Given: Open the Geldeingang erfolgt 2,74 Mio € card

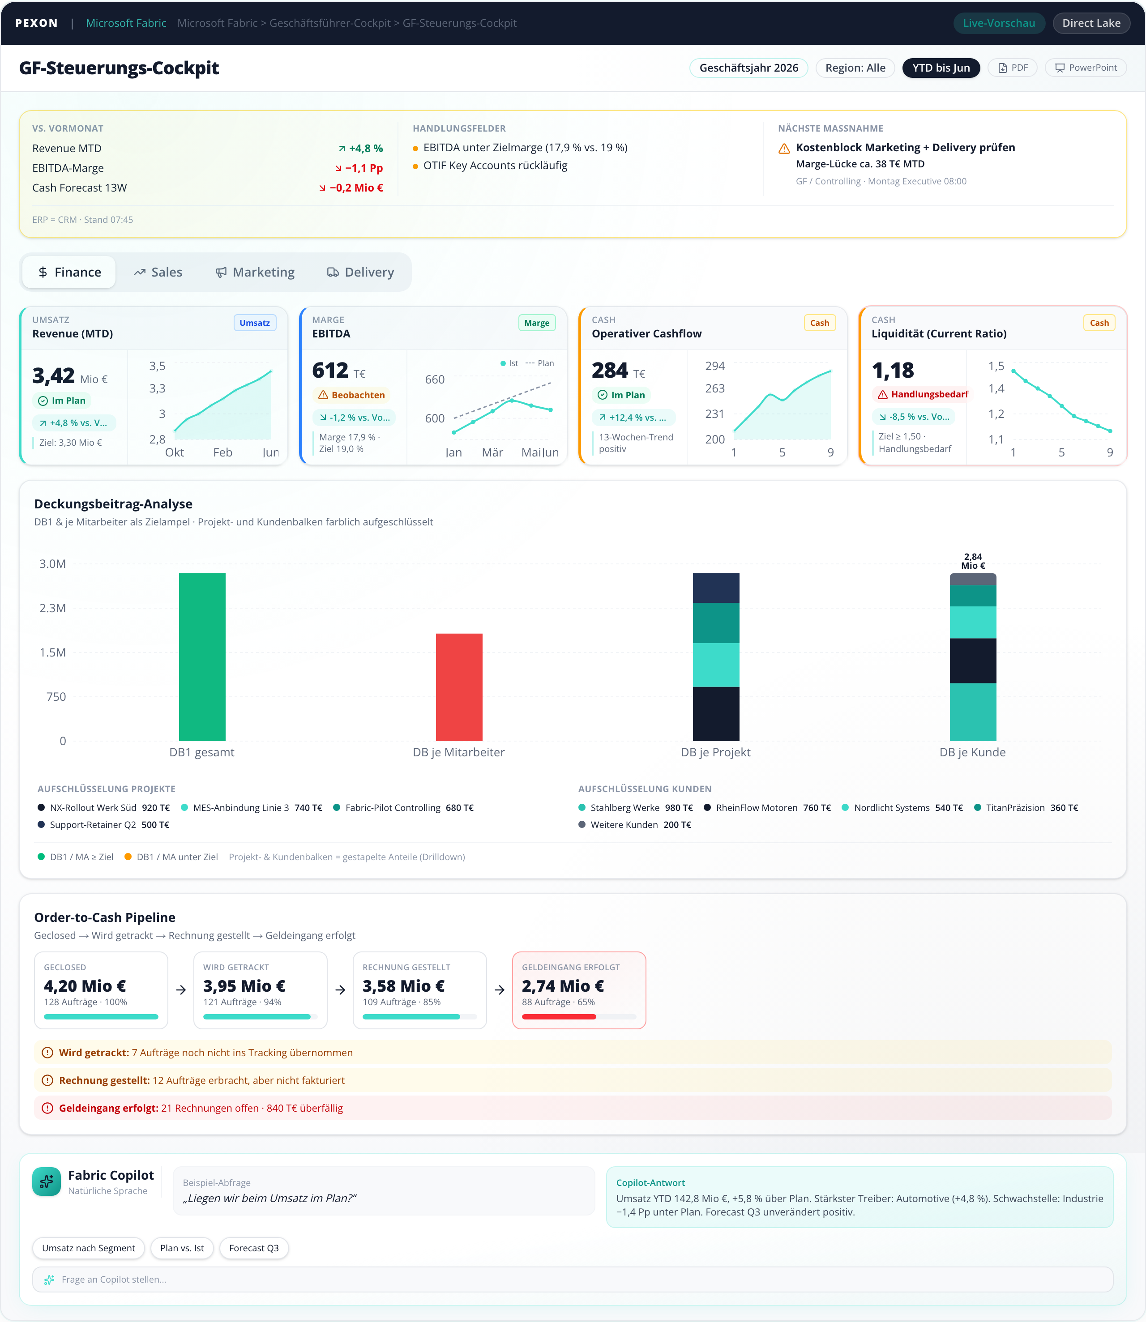Looking at the screenshot, I should [579, 990].
